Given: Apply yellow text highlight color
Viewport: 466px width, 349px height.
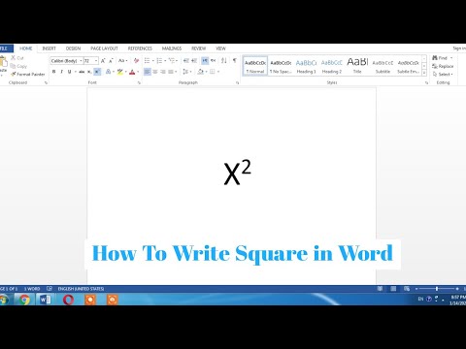Looking at the screenshot, I should [120, 72].
